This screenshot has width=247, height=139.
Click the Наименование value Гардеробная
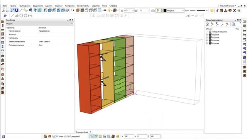point(44,31)
